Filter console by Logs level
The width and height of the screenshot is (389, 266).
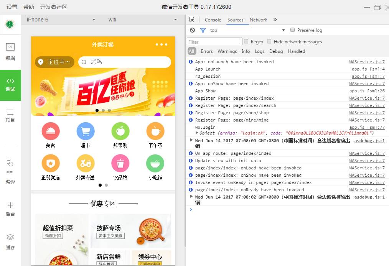pyautogui.click(x=259, y=51)
